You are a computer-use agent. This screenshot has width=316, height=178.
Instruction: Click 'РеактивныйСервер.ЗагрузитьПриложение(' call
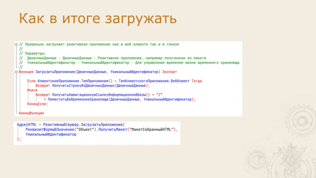coord(84,125)
